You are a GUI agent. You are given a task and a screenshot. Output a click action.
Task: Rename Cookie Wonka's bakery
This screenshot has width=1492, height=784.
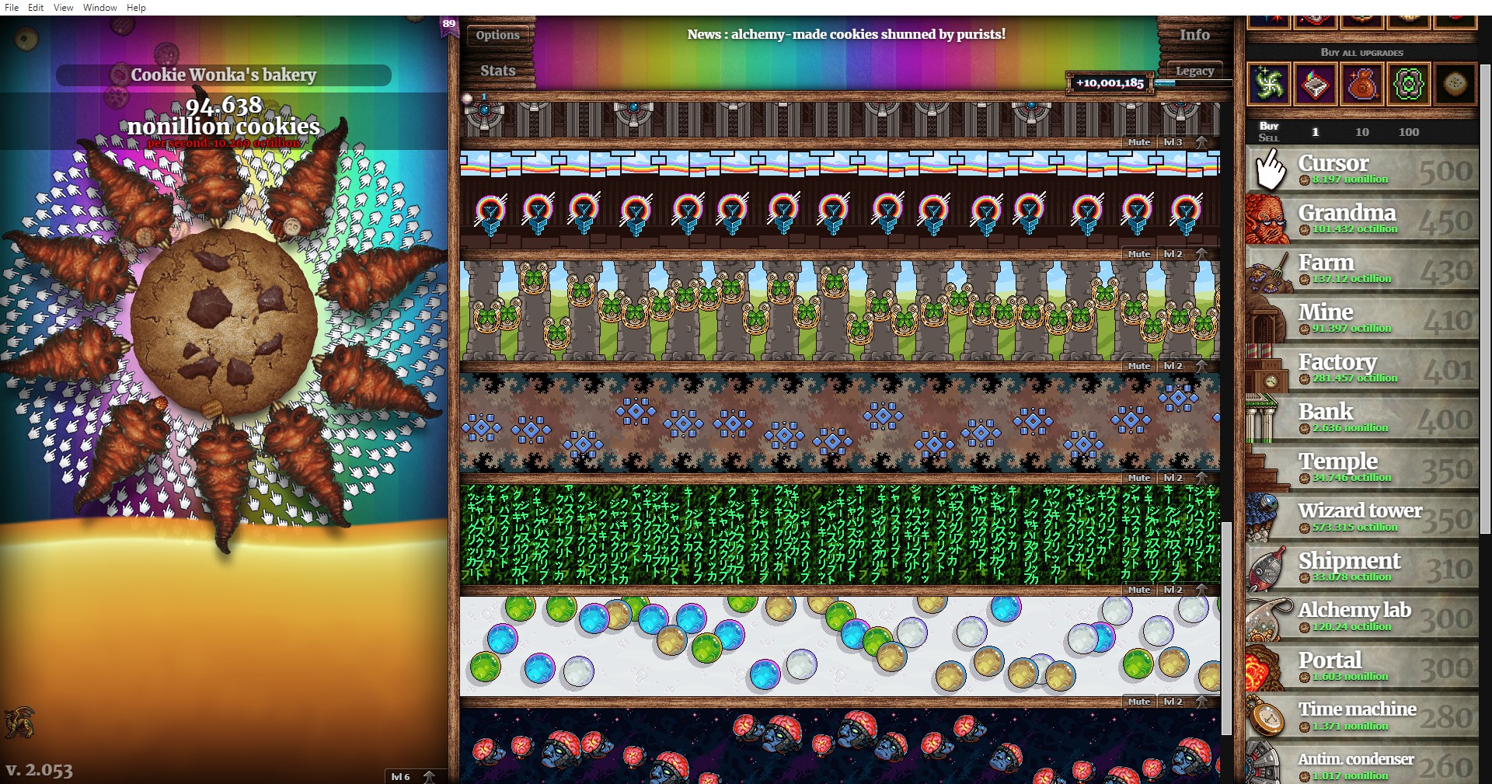tap(224, 75)
